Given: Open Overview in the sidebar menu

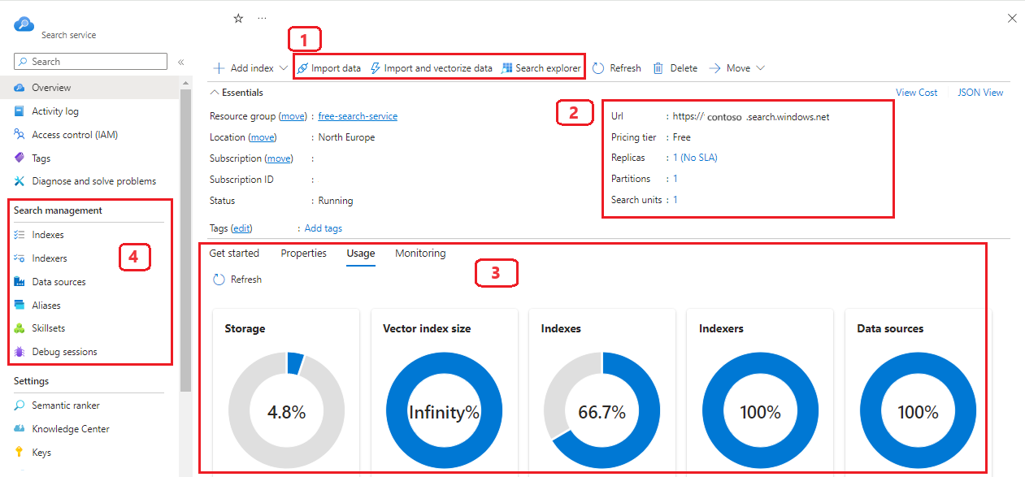Looking at the screenshot, I should coord(89,88).
